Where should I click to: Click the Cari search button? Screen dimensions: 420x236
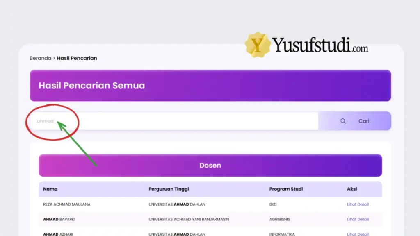[355, 121]
